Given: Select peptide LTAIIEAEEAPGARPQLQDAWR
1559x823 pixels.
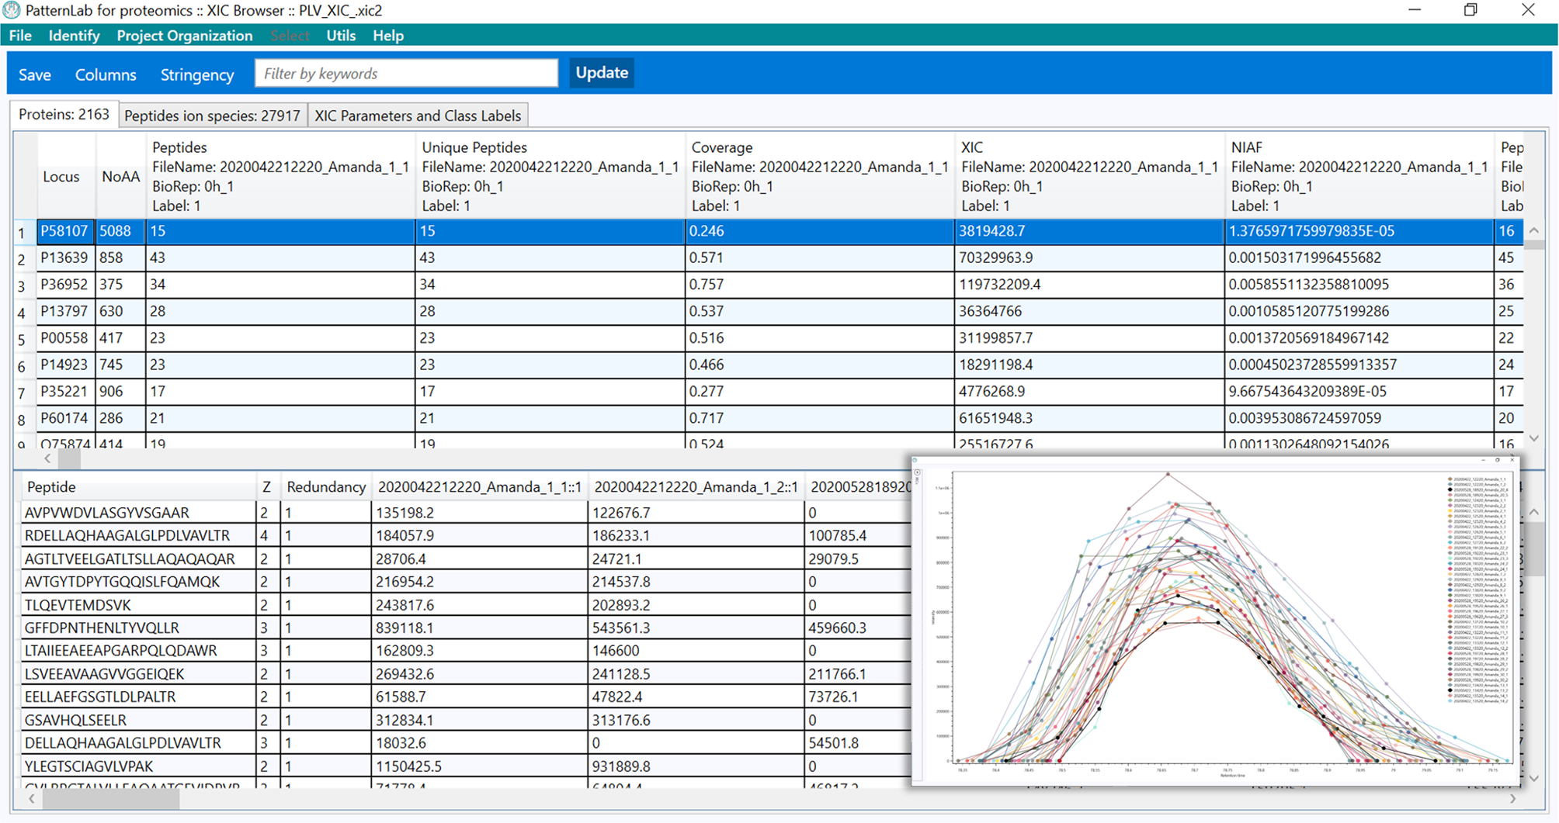Looking at the screenshot, I should point(121,651).
